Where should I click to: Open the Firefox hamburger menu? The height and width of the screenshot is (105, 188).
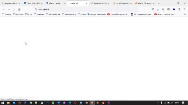(x=184, y=9)
